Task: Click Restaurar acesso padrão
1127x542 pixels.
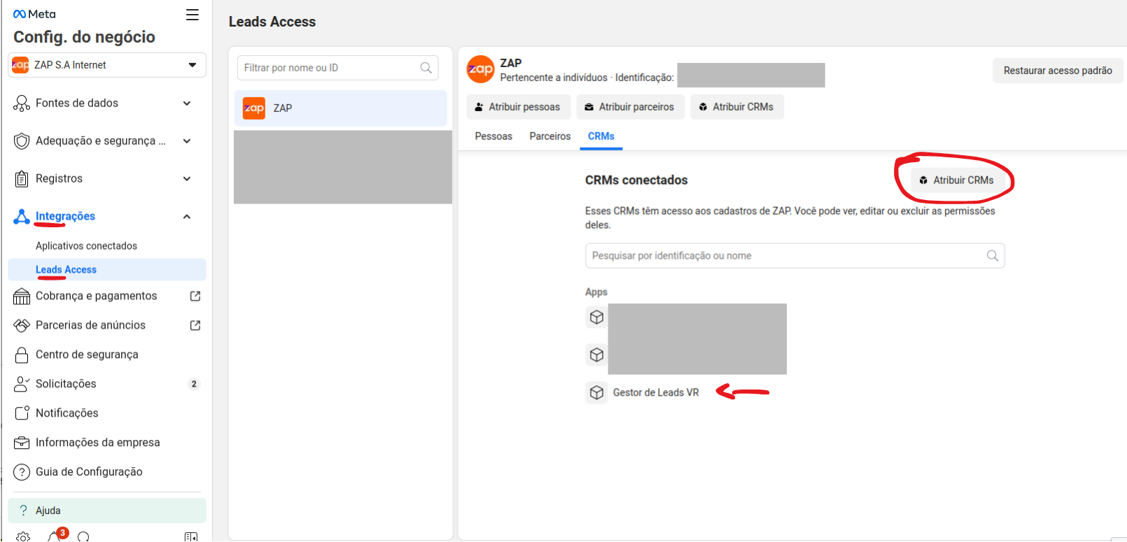Action: (1058, 71)
